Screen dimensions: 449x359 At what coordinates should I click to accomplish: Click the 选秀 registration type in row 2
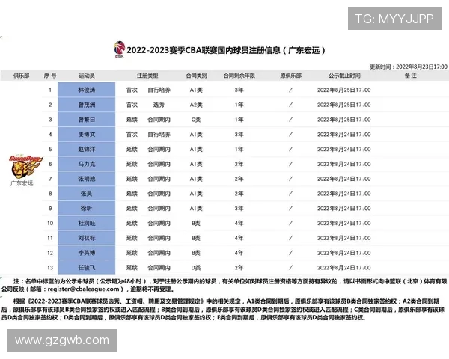click(159, 105)
